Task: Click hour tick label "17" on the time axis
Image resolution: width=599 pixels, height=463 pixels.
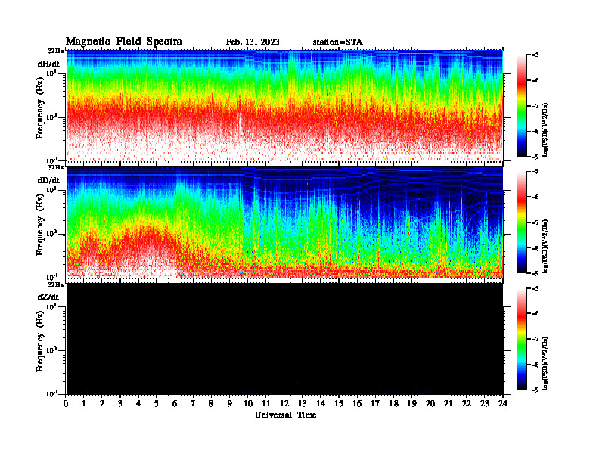Action: click(x=375, y=403)
